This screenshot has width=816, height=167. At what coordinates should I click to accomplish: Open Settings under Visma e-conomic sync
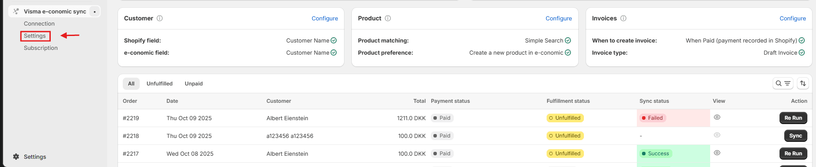(x=35, y=36)
